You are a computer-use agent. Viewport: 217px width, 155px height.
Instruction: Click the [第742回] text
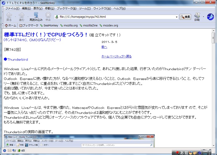(x=12, y=50)
